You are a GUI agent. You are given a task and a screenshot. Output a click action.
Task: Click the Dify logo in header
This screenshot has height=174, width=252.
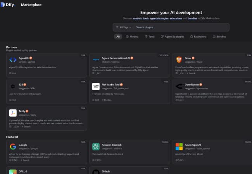[8, 5]
